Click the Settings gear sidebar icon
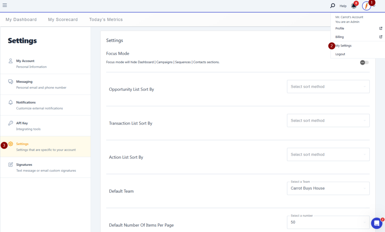 11,144
